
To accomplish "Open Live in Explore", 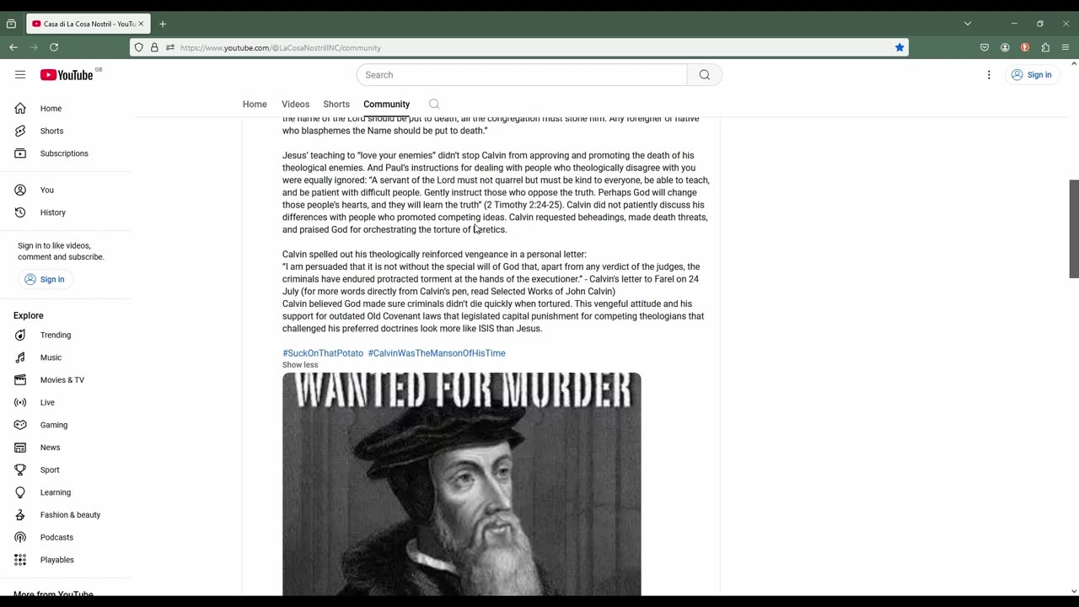I will [x=47, y=402].
